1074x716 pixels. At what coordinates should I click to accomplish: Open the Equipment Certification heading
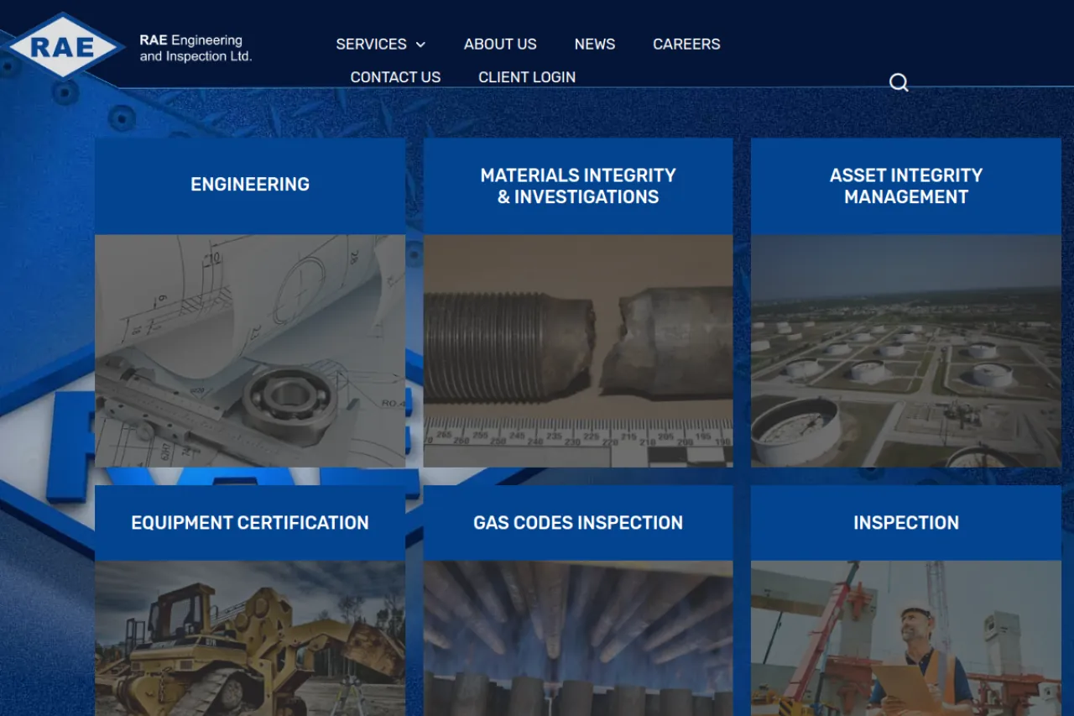(250, 522)
